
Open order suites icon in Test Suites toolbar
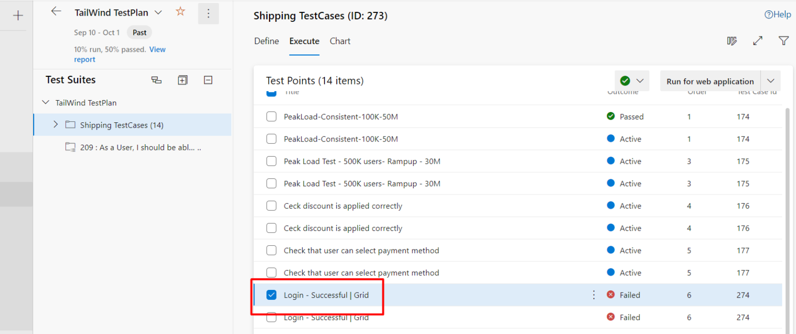click(x=157, y=80)
